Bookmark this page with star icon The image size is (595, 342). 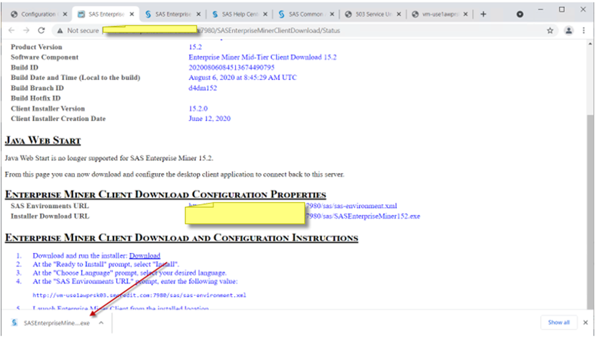pos(550,30)
